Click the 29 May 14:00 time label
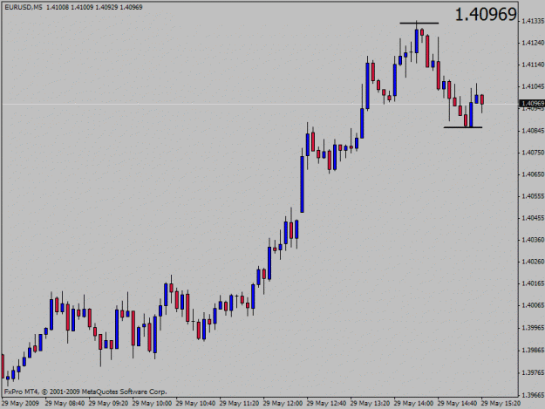The height and width of the screenshot is (409, 545). 413,404
